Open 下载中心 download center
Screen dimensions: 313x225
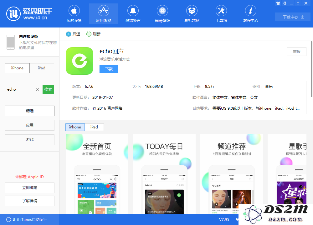pyautogui.click(x=293, y=17)
